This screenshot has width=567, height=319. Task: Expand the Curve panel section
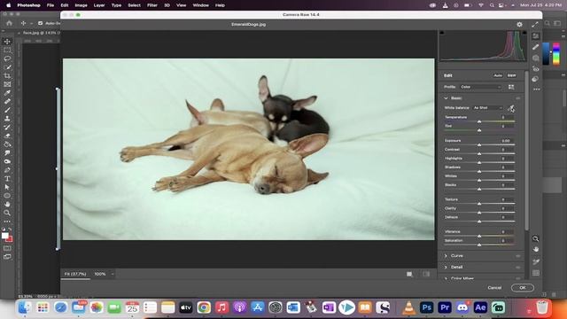pyautogui.click(x=446, y=256)
